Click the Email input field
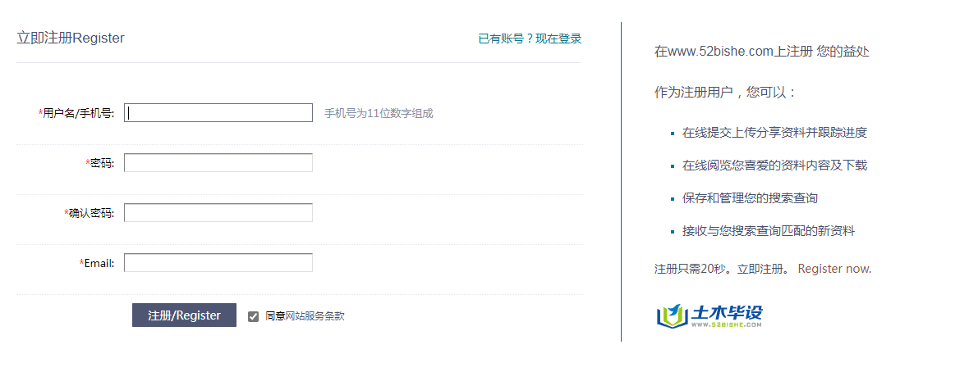Screen dimensions: 969x381 tap(218, 263)
